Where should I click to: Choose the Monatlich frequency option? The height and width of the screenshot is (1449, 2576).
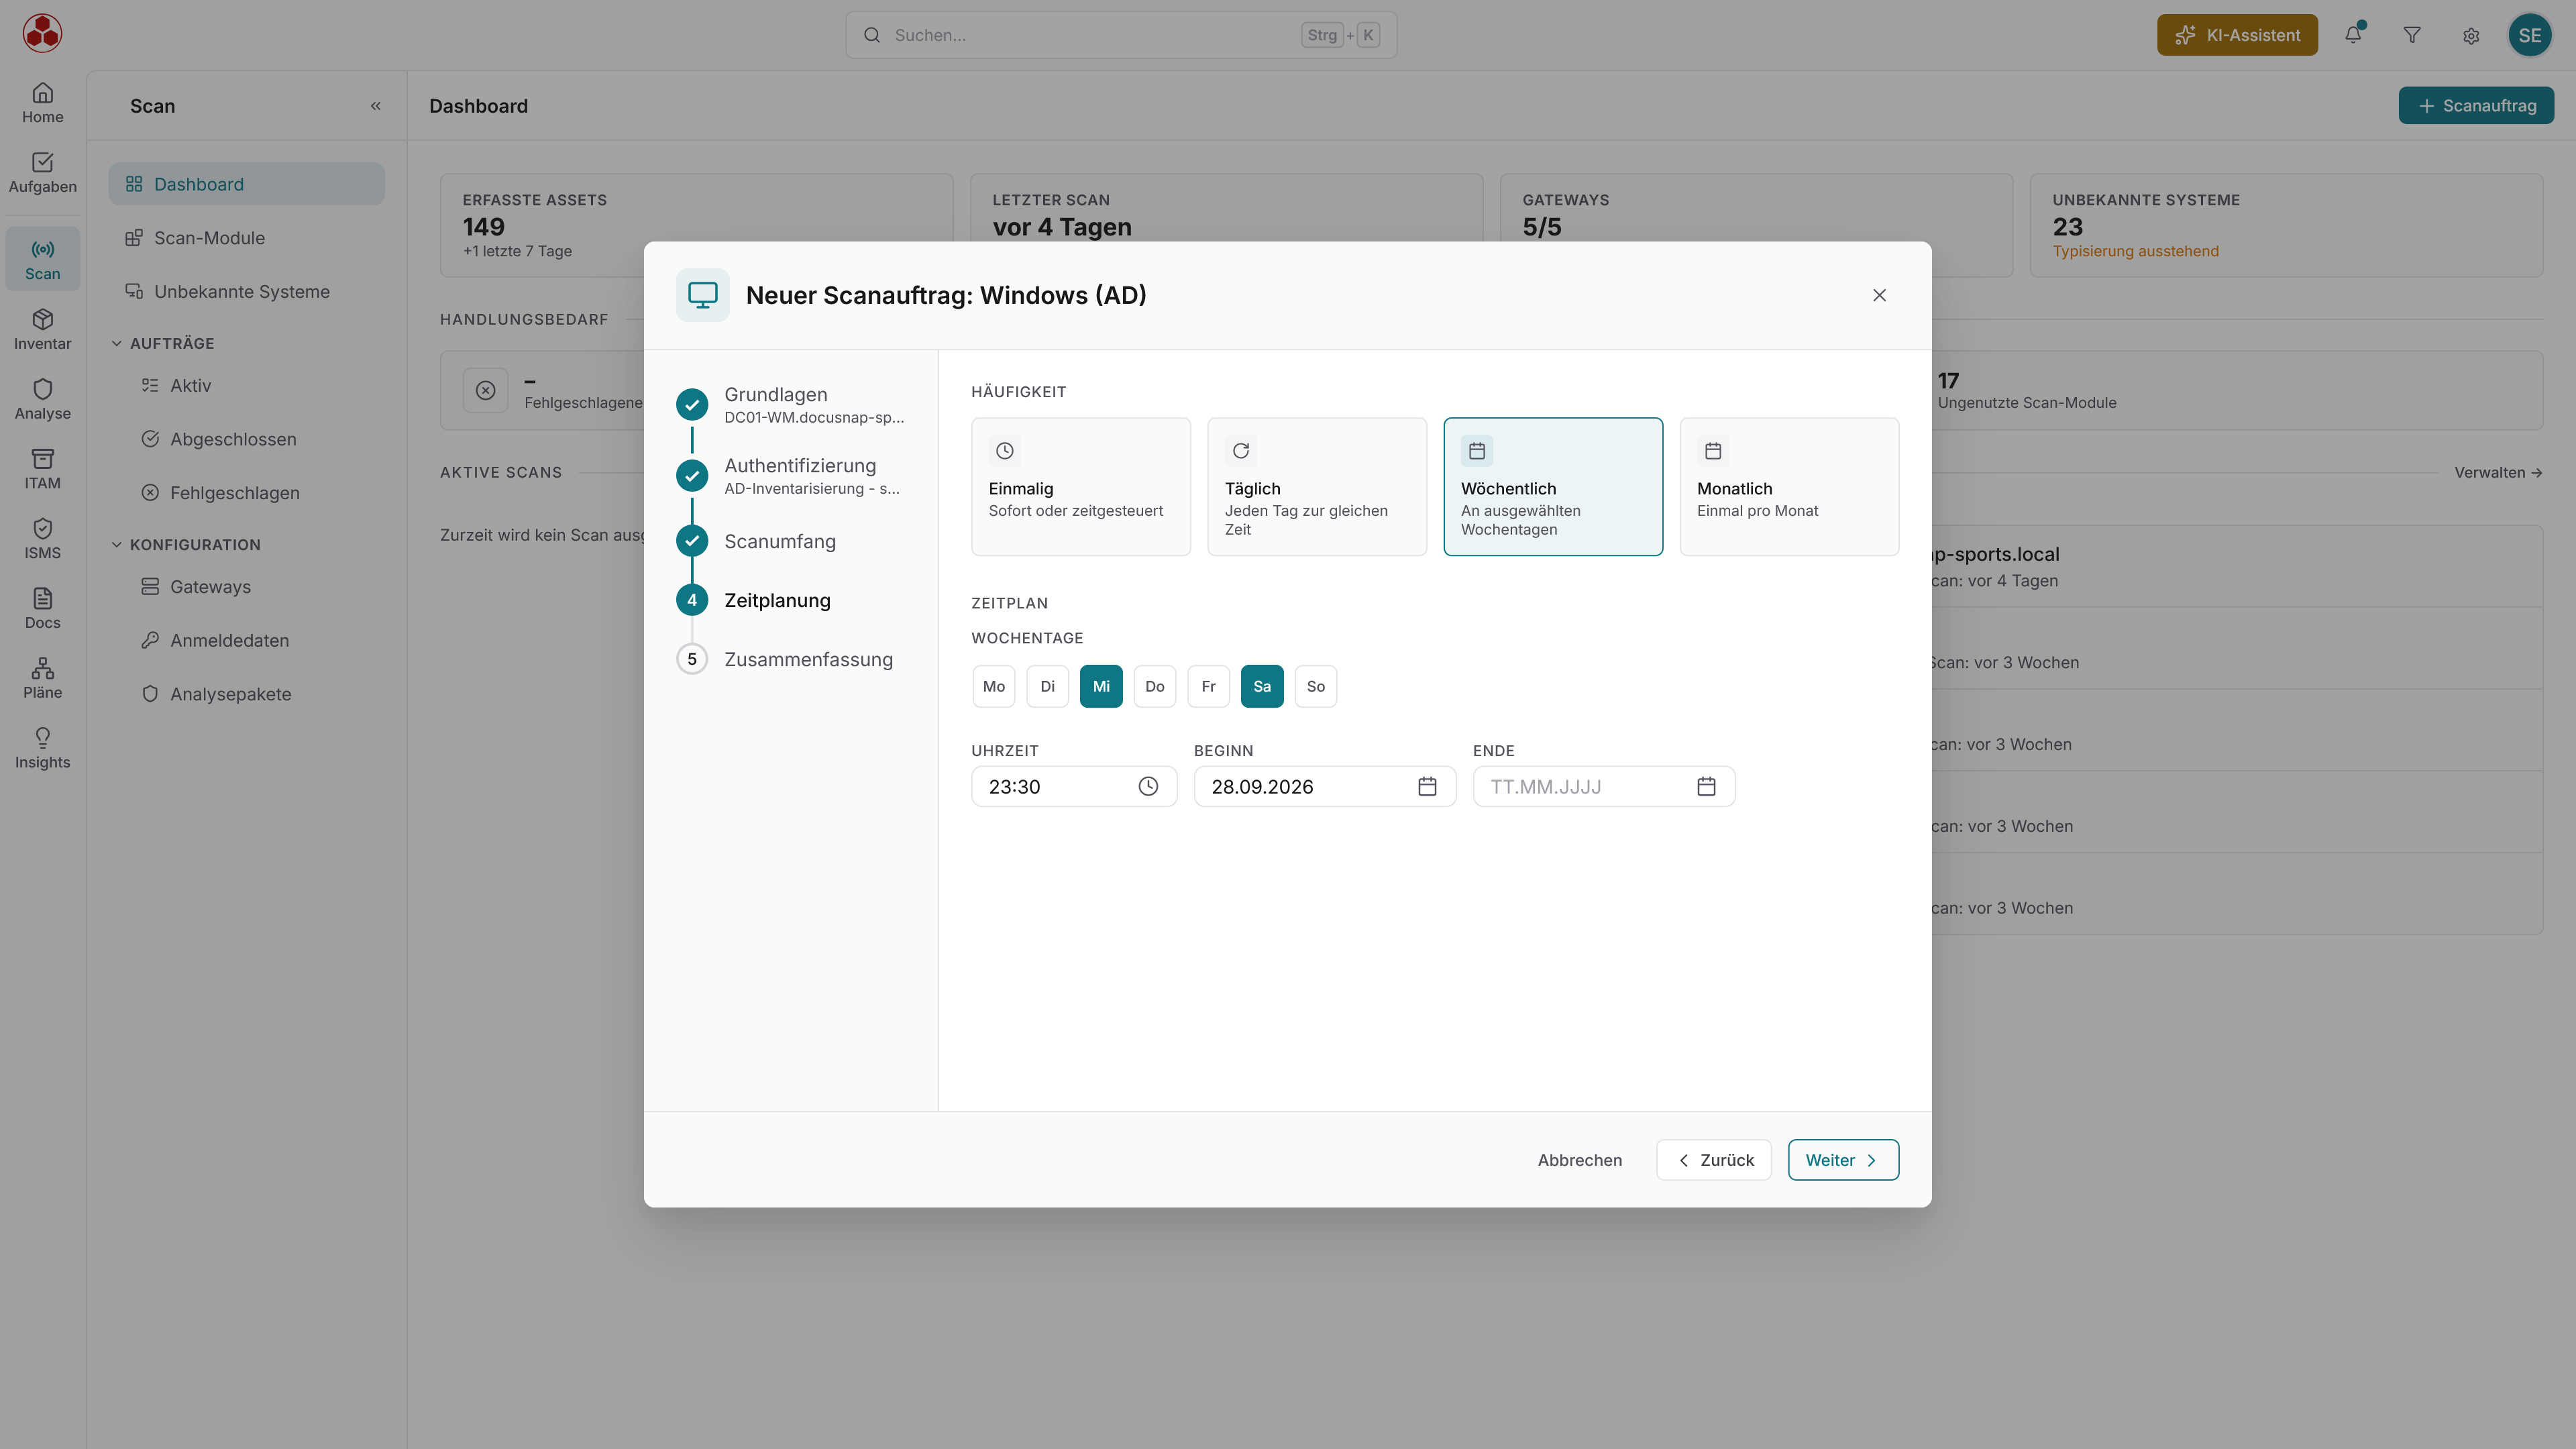pos(1789,486)
